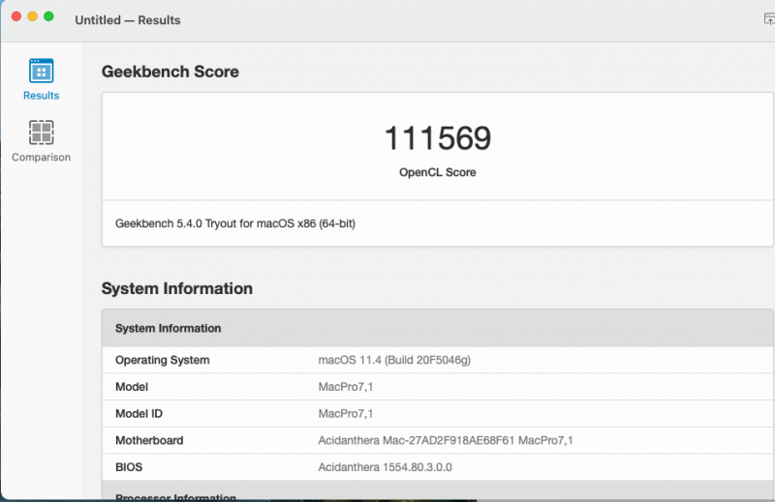The width and height of the screenshot is (775, 502).
Task: Close the Geekbench window with red button
Action: (x=16, y=16)
